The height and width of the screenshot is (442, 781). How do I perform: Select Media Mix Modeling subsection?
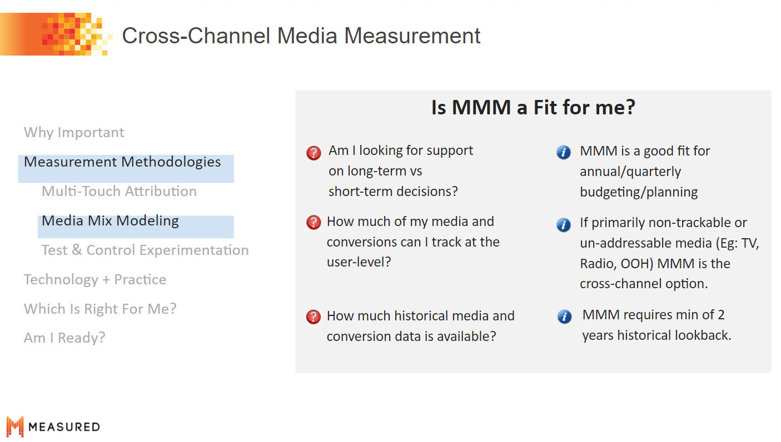click(x=110, y=221)
